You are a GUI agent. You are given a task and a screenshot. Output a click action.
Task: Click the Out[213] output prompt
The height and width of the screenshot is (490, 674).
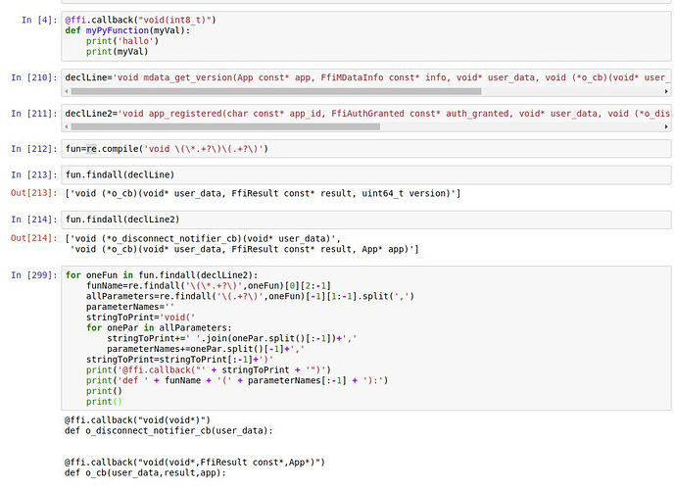point(30,193)
